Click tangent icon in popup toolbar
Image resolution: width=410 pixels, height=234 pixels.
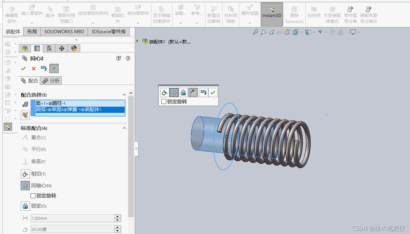165,92
